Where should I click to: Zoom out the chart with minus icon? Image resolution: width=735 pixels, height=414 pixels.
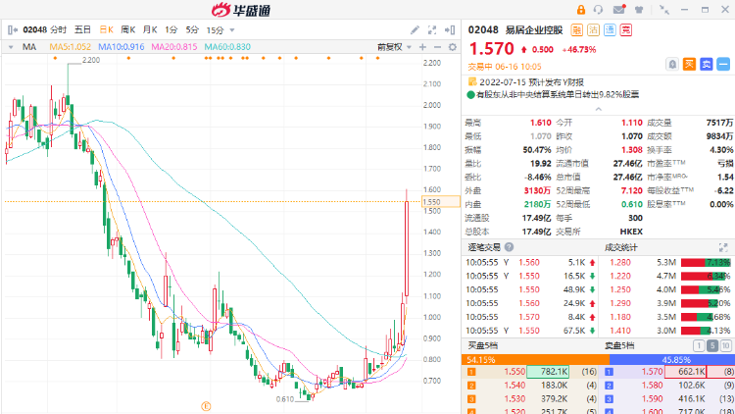(x=437, y=47)
